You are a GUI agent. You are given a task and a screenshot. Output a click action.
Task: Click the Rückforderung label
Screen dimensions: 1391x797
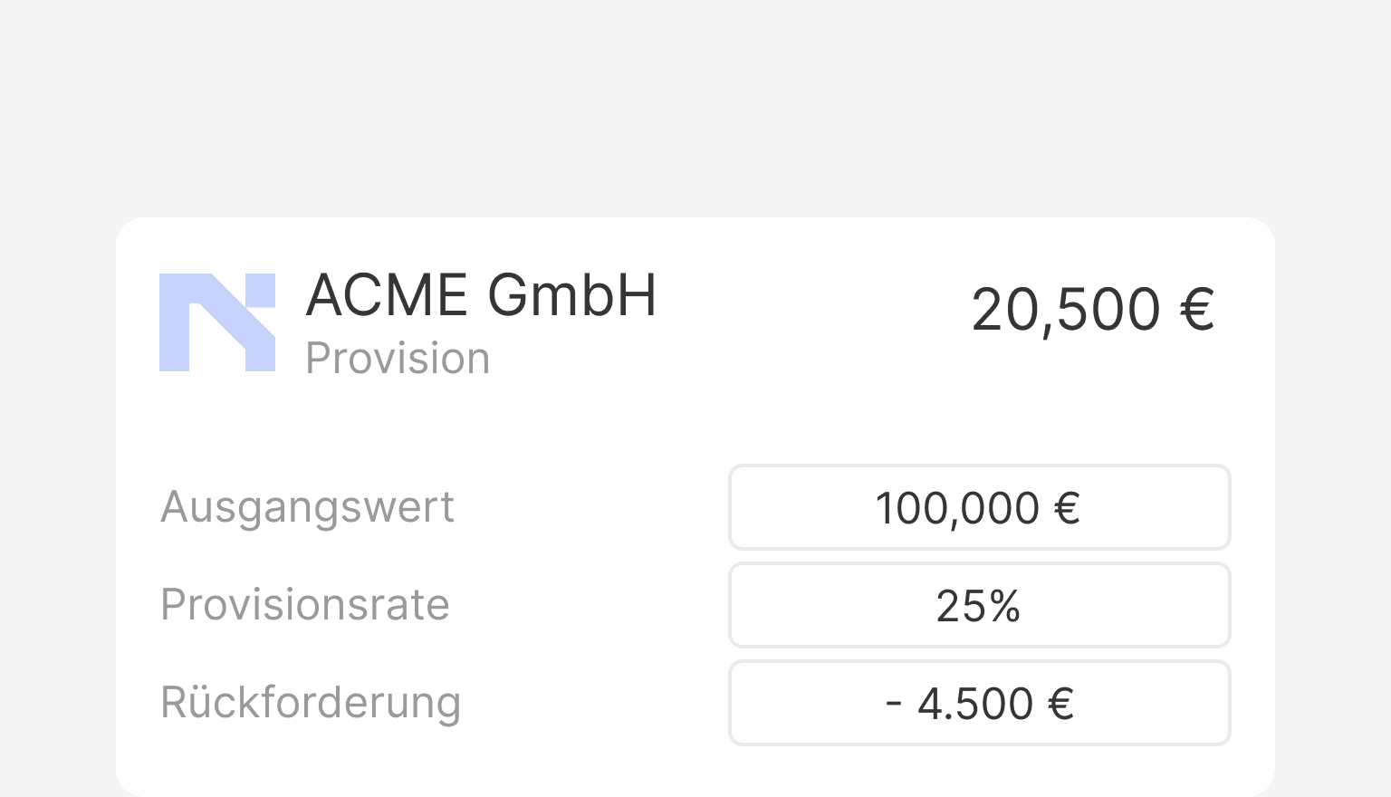tap(311, 703)
